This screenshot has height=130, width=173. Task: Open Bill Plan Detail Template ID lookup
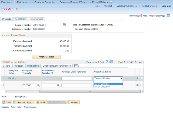pos(58,85)
